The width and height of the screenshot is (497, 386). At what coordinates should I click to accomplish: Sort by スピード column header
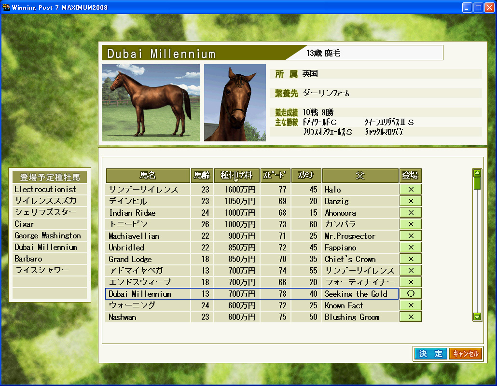(275, 176)
